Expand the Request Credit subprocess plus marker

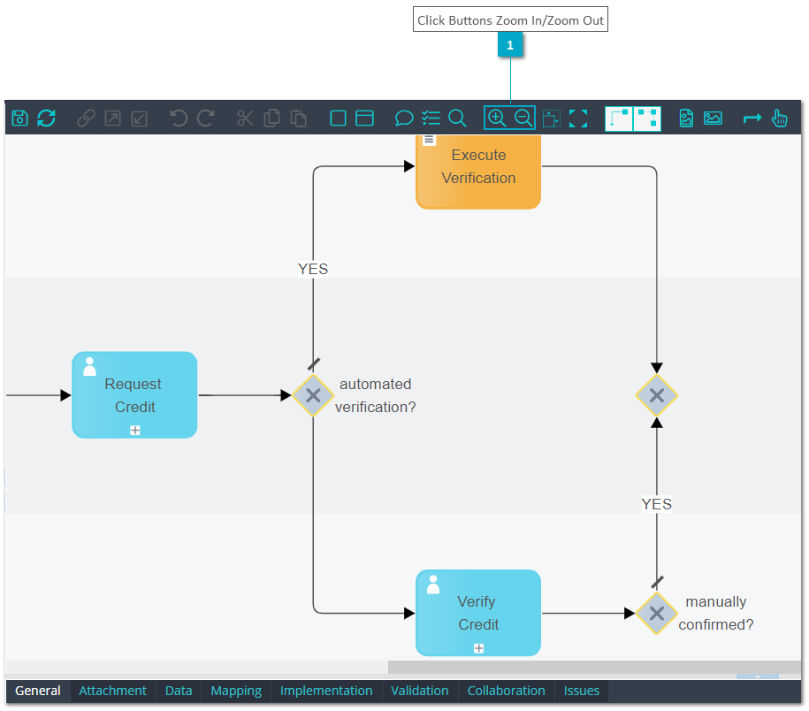[x=135, y=430]
